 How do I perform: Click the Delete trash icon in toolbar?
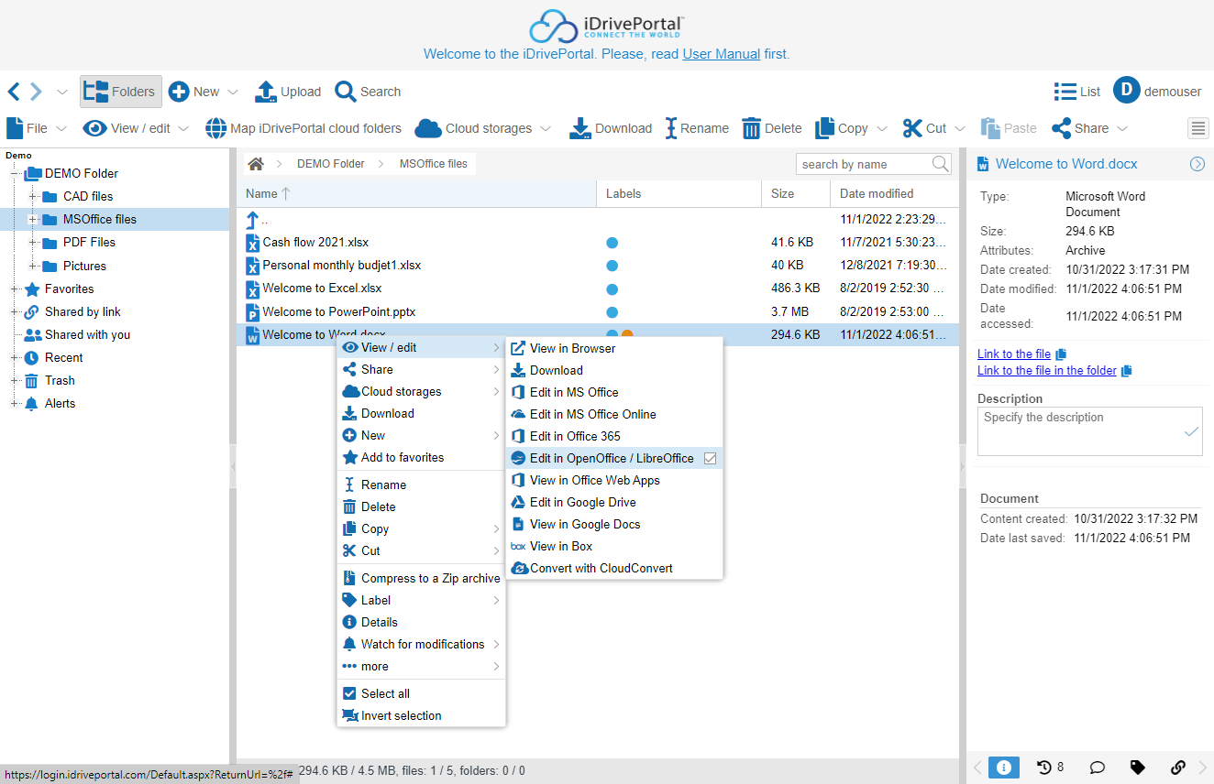751,128
